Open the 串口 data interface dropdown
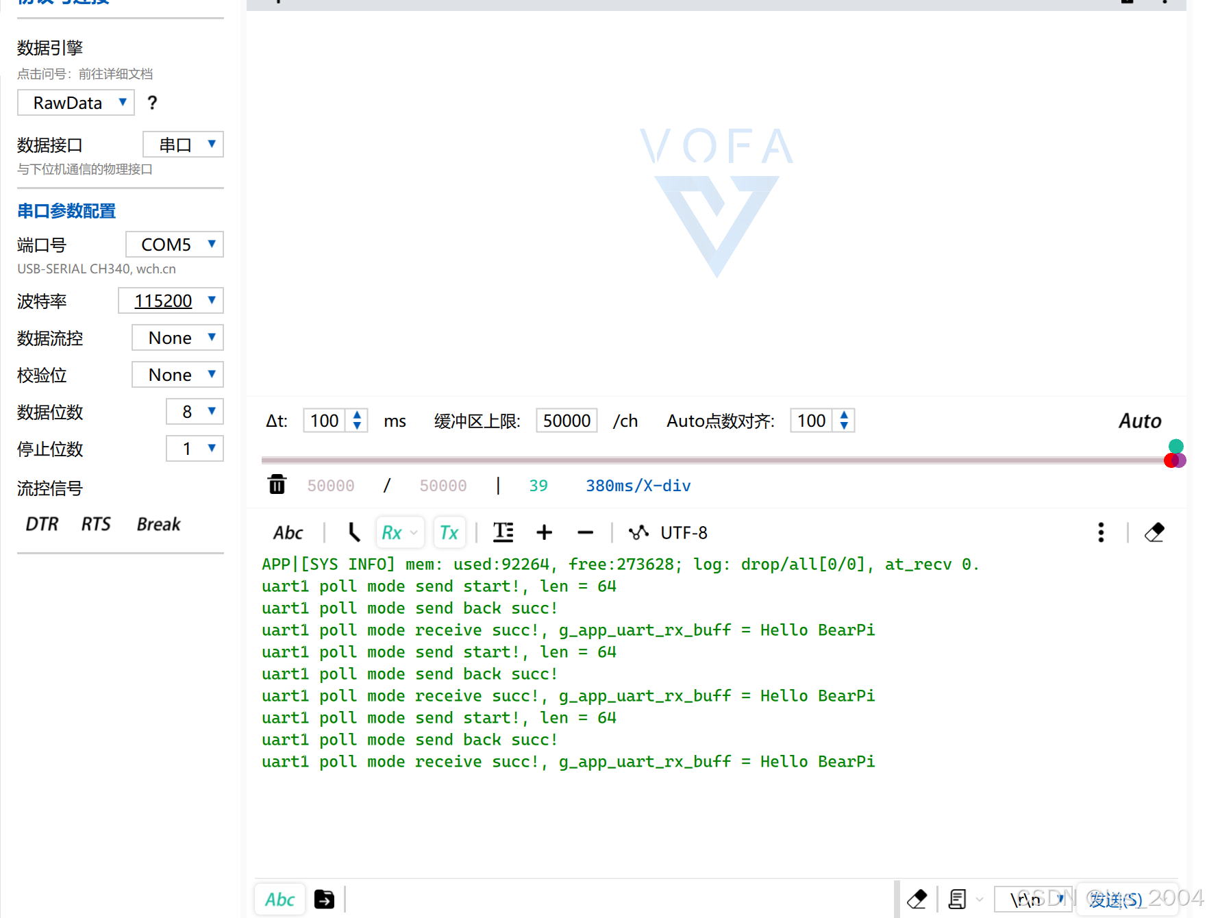The image size is (1207, 918). [x=183, y=145]
